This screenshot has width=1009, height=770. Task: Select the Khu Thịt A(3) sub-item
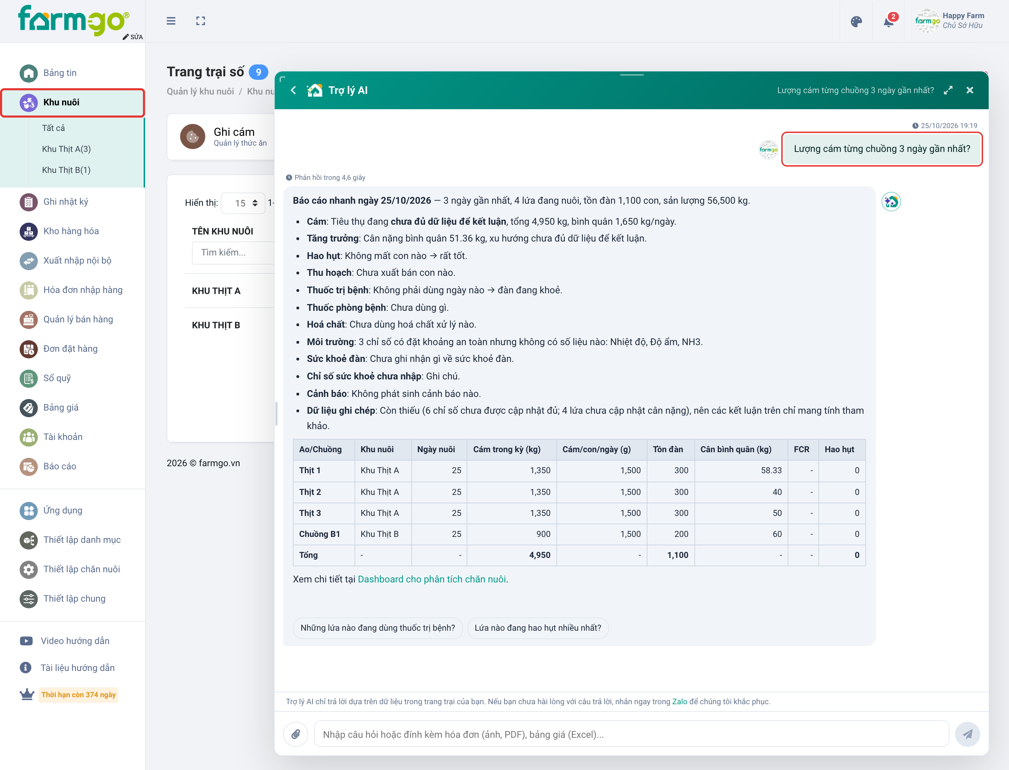pos(67,149)
